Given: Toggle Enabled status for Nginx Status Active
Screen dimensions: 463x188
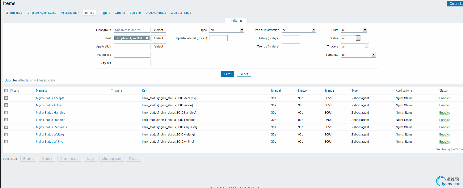Looking at the screenshot, I should point(445,105).
